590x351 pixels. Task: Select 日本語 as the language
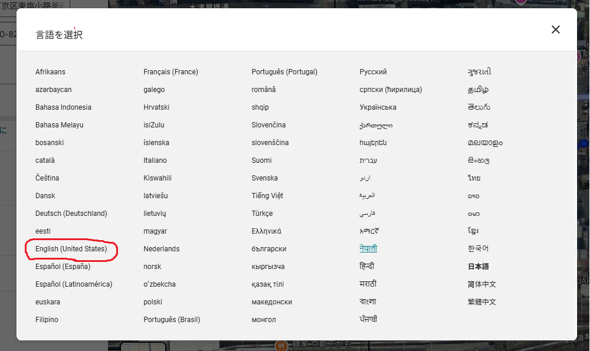pyautogui.click(x=478, y=267)
